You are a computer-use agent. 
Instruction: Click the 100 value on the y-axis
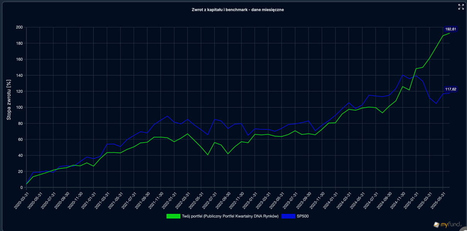point(19,108)
